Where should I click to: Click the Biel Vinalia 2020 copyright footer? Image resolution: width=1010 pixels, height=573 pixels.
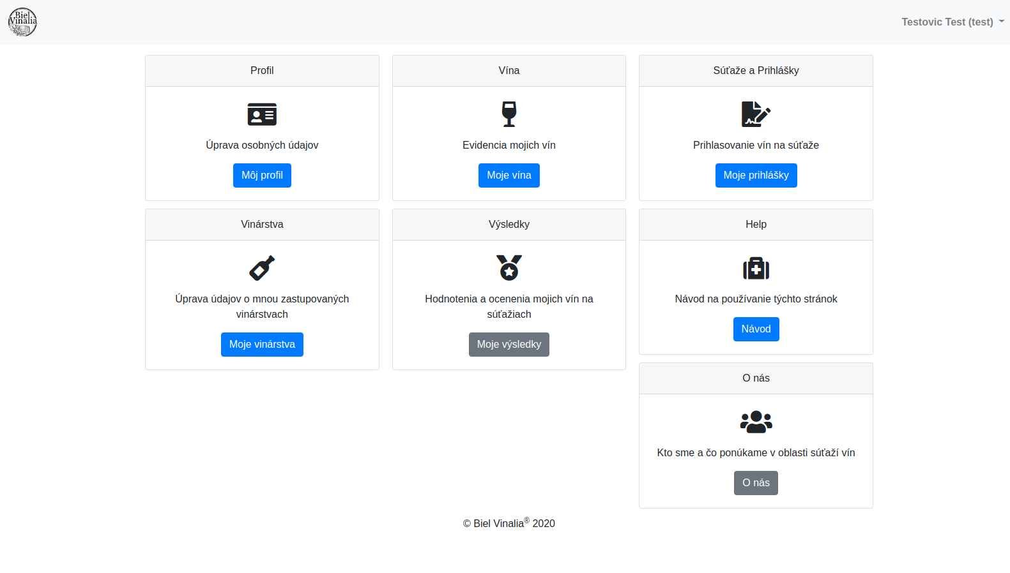[509, 523]
